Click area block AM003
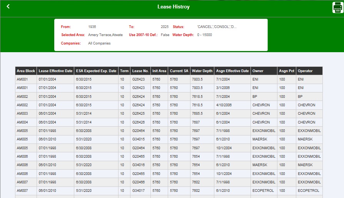Screen dimensions: 344x198 (22, 114)
